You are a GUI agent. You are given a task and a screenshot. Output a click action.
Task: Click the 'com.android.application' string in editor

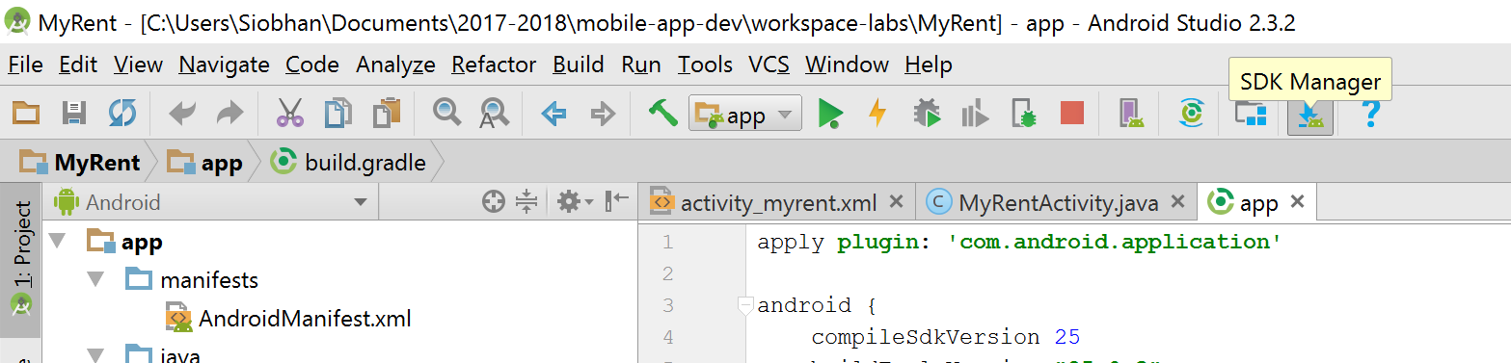(x=1114, y=242)
